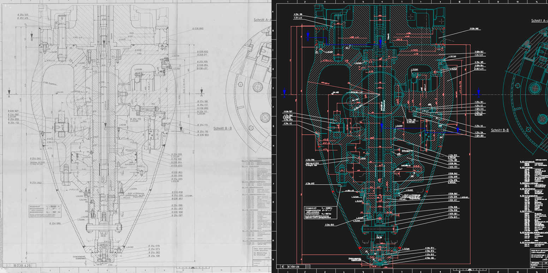Screen dimensions: 548x273
Task: Select part number 8 036 860 in scanned drawing
Action: [x=198, y=28]
